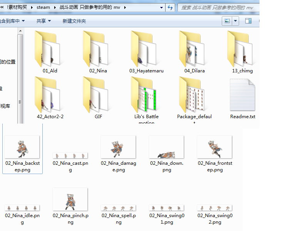Viewport: 308px width, 231px height.
Task: Open the 共享 menu
Action: [x=44, y=21]
